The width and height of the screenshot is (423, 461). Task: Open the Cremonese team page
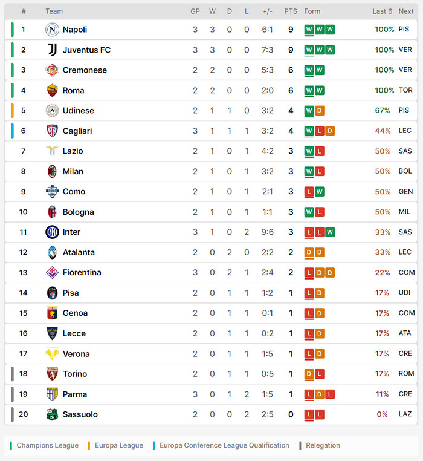pos(85,70)
